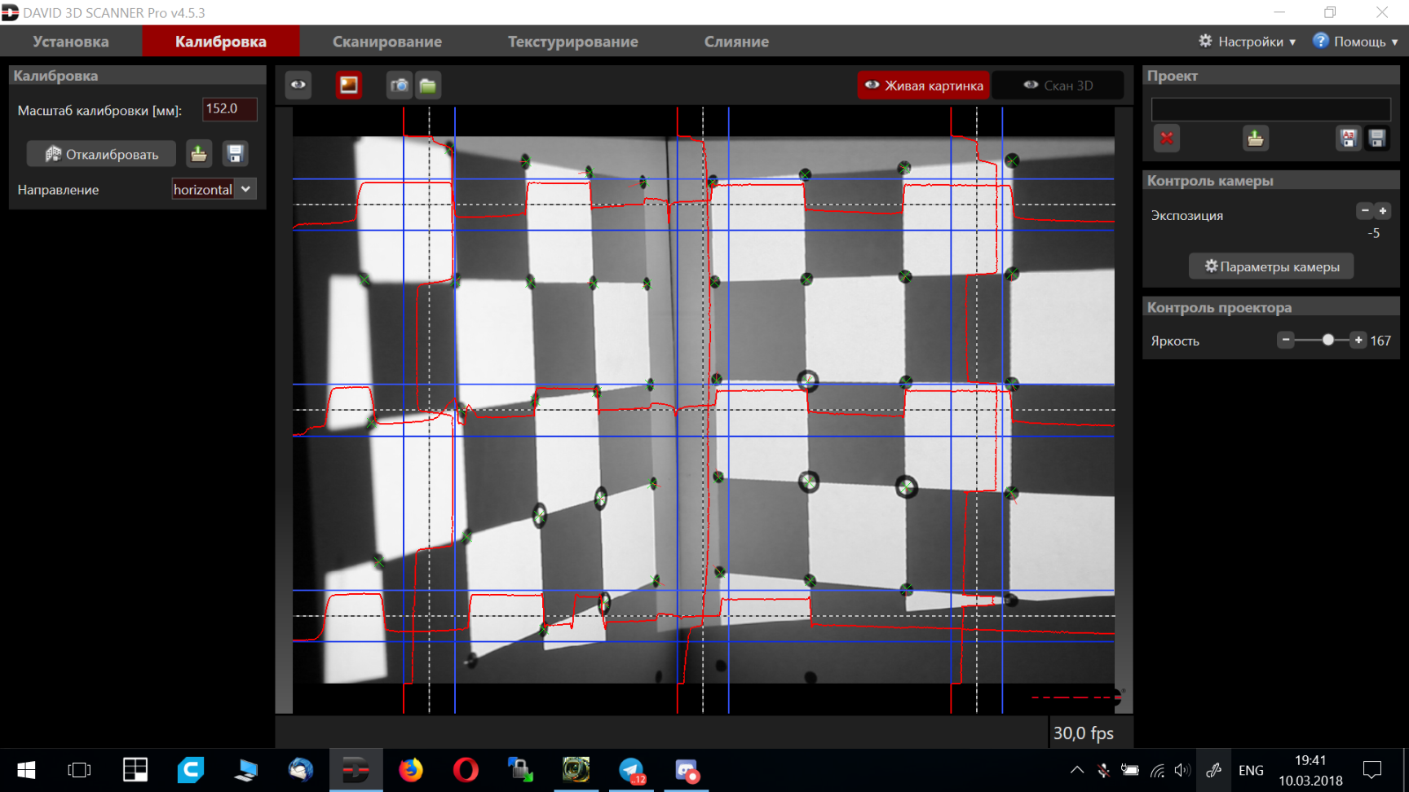This screenshot has width=1409, height=792.
Task: Open Параметры камеры settings
Action: click(x=1271, y=266)
